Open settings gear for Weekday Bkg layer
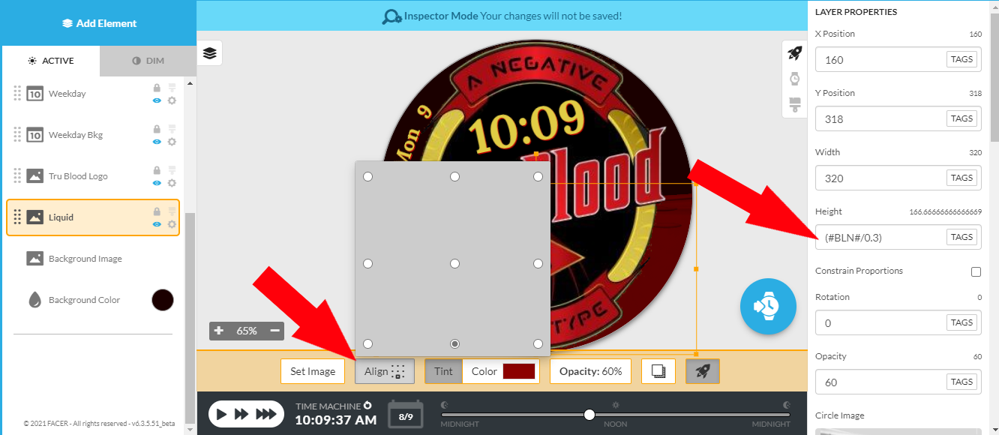Viewport: 999px width, 435px height. point(172,142)
